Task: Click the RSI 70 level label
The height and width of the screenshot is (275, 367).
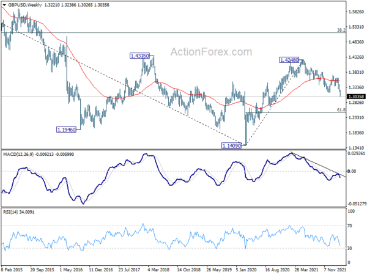Action: (x=350, y=226)
